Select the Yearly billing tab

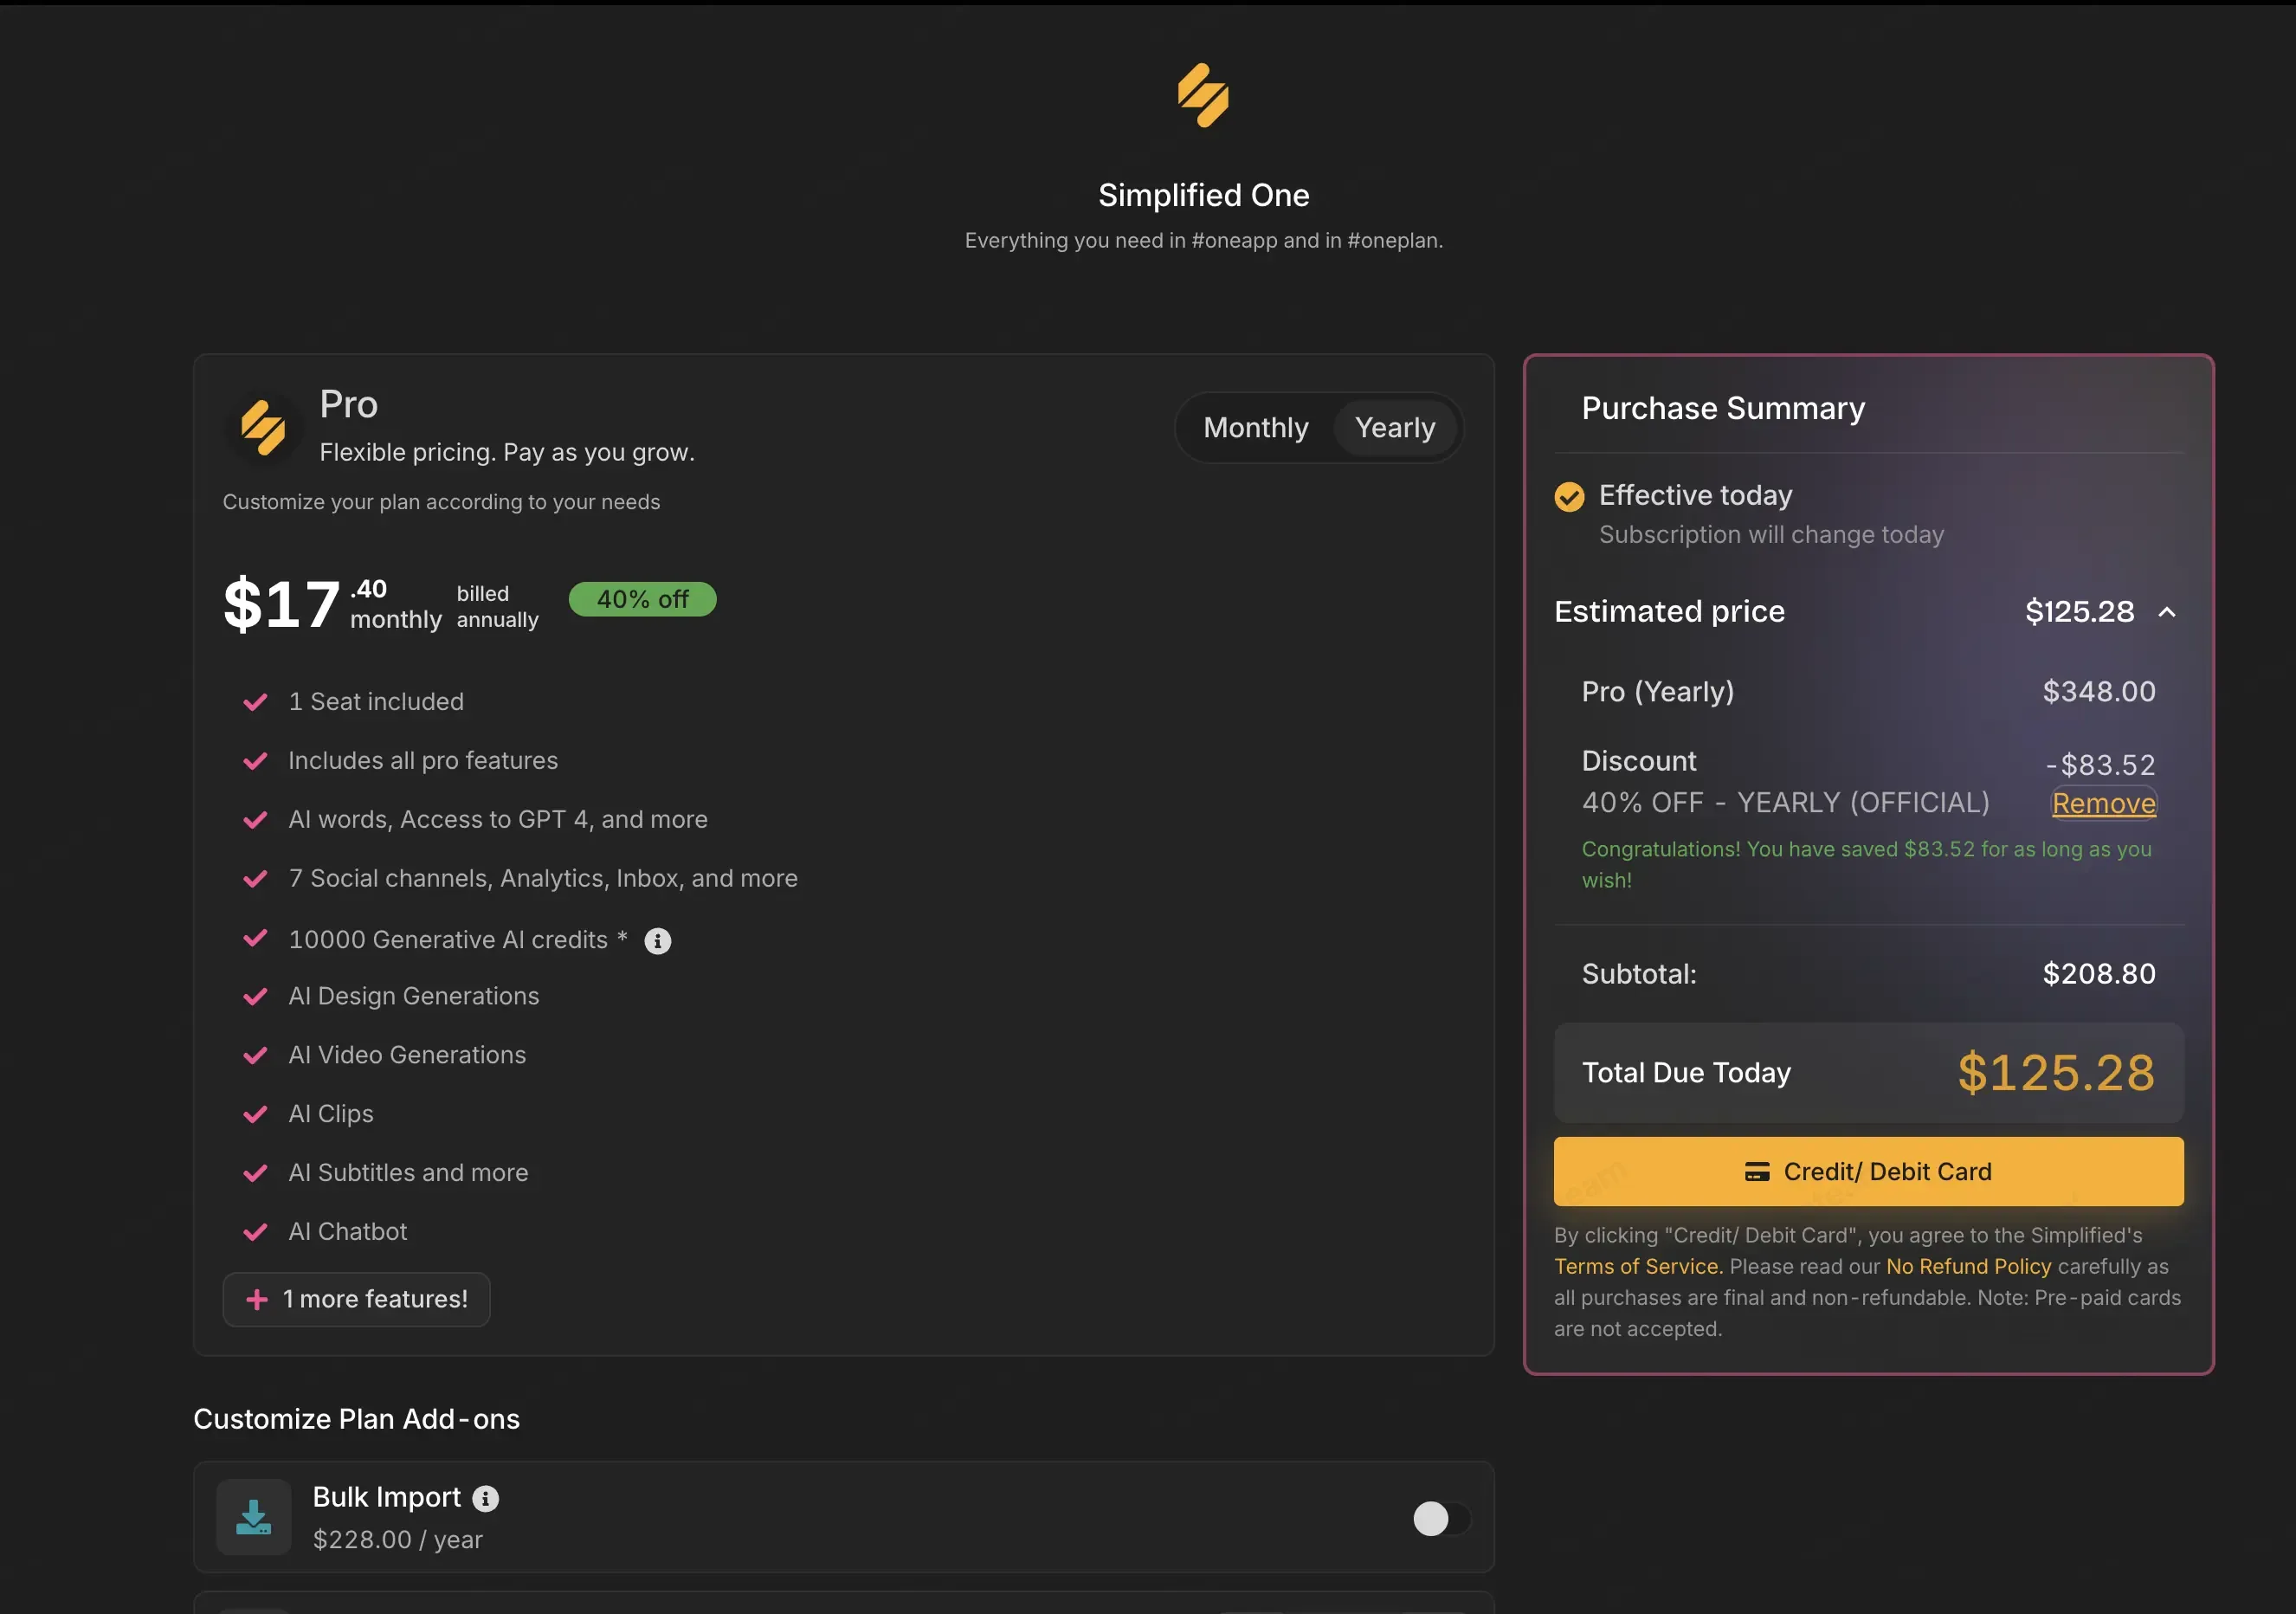coord(1394,428)
